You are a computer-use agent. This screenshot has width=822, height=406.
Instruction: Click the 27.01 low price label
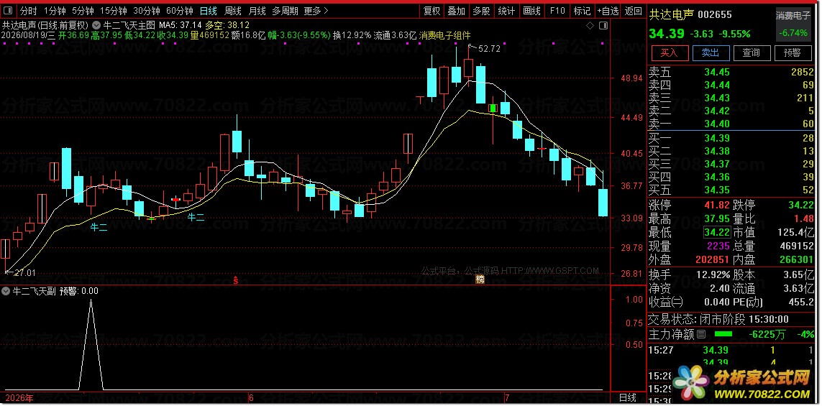pos(24,272)
